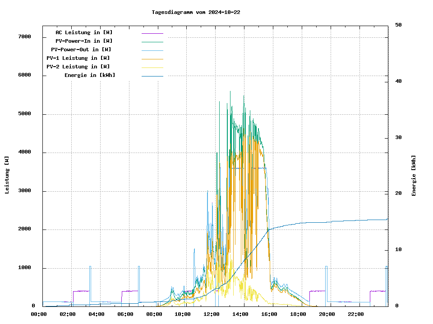Click the light blue PV-Power-Out legend line
433x324 pixels.
152,50
